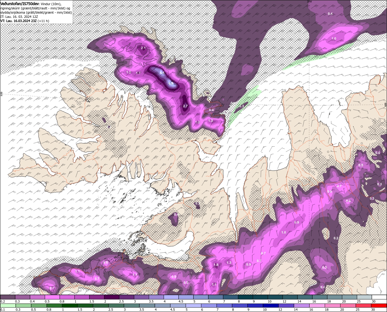Select the dark teal 8 swatch in the upper legend row
Viewport: 387px width, 312px height.
(x=245, y=297)
